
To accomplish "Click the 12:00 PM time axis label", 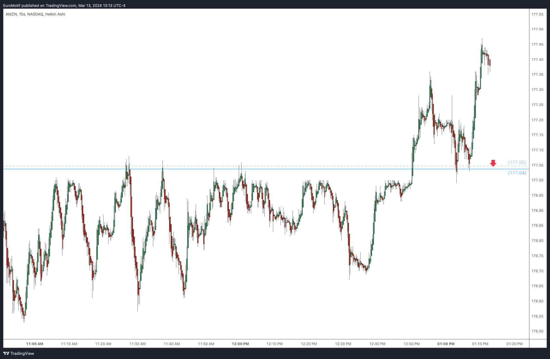I will 240,344.
